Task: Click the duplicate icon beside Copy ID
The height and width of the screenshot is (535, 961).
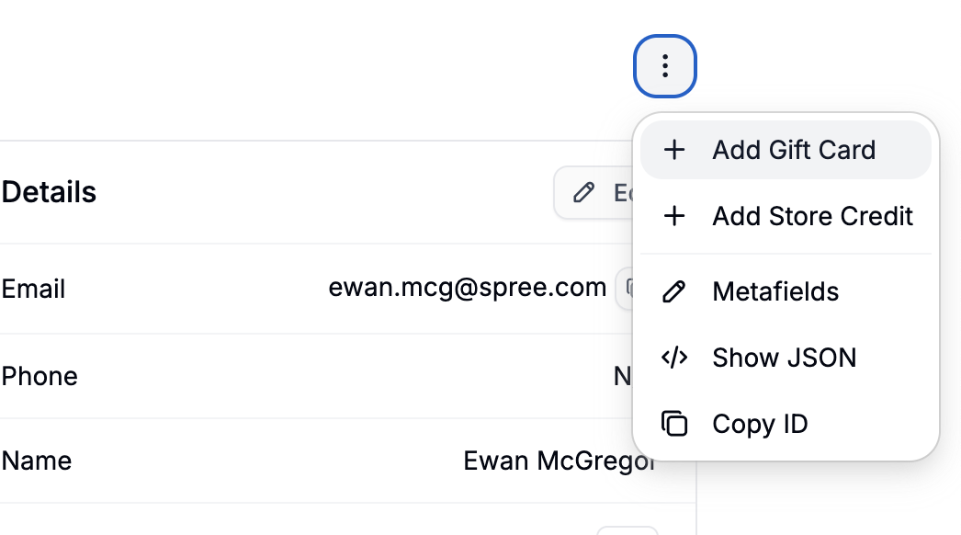Action: 674,424
